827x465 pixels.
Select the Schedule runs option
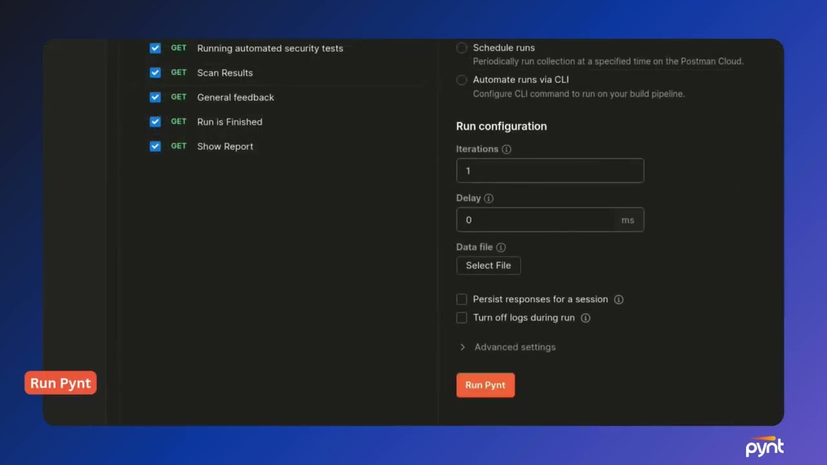point(461,48)
